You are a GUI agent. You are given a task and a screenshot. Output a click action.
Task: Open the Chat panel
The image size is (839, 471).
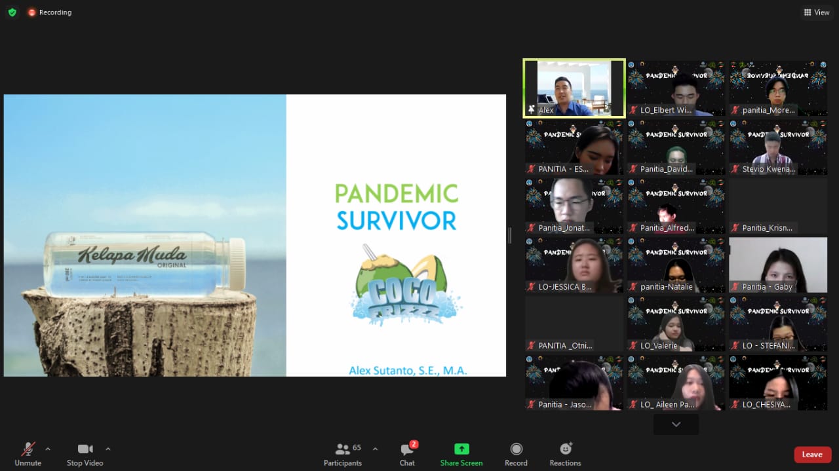click(x=408, y=454)
